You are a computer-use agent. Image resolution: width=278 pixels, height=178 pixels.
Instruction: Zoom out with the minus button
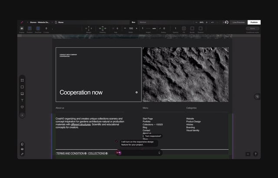point(196,22)
